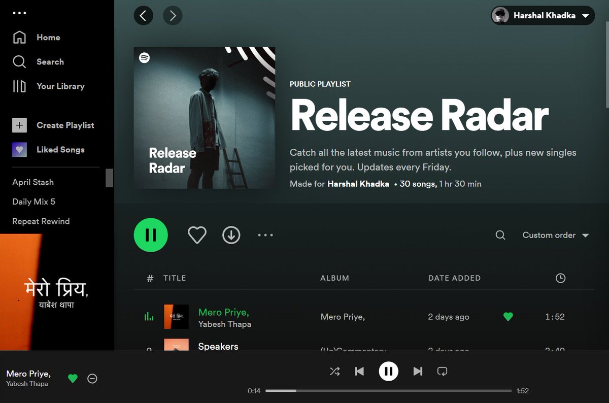Image resolution: width=609 pixels, height=403 pixels.
Task: Sort by the DATE ADDED column header
Action: point(454,278)
